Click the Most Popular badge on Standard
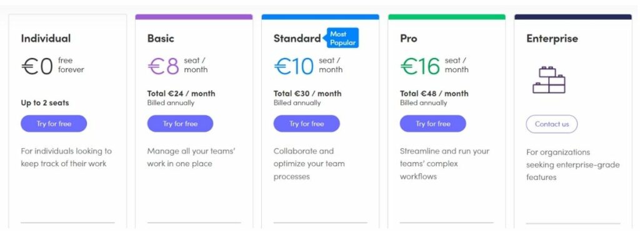 [x=342, y=38]
